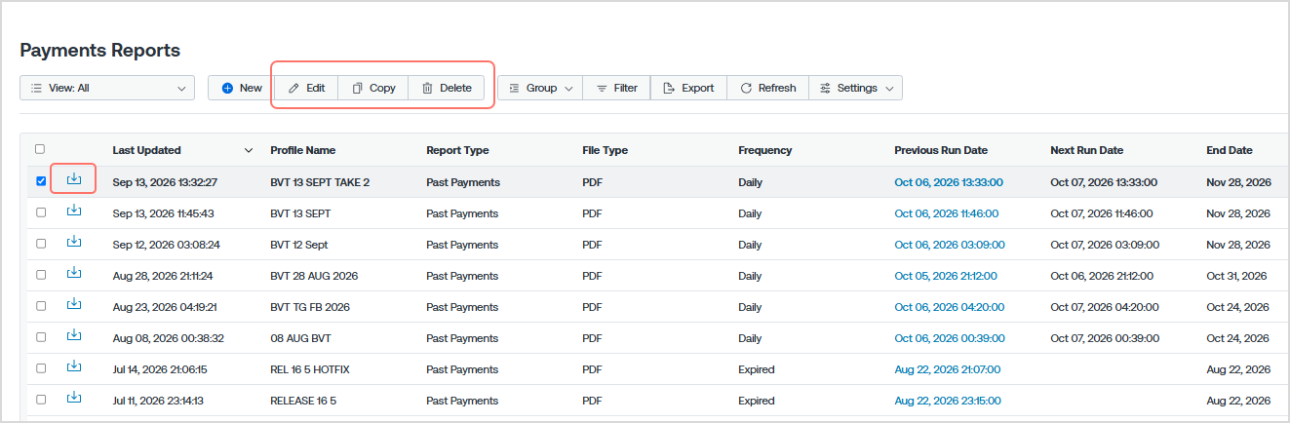The height and width of the screenshot is (423, 1290).
Task: Click Expired frequency in REL 16 5 HOTFIX row
Action: point(757,369)
